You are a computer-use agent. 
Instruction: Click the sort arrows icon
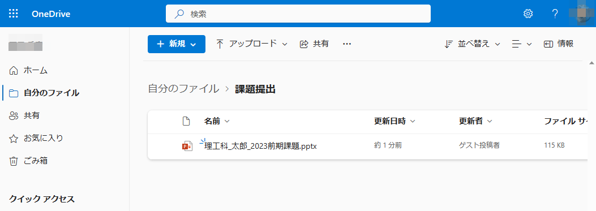pos(449,44)
